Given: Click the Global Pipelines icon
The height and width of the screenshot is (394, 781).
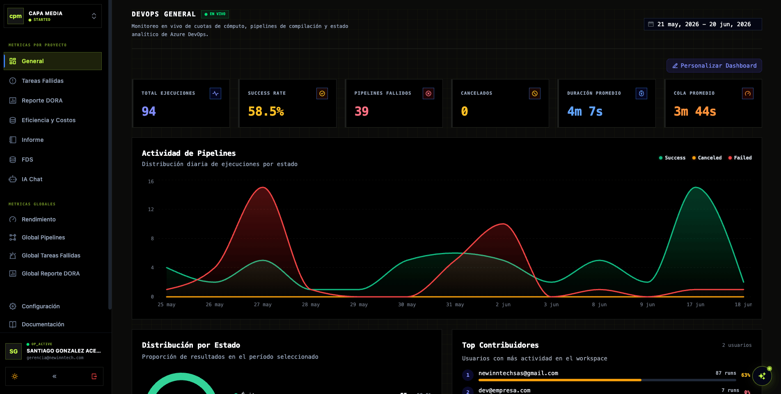Looking at the screenshot, I should point(13,237).
